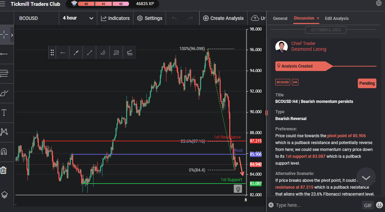Click the plus attachment icon in chat
Screen dimensions: 385x212
[271, 205]
